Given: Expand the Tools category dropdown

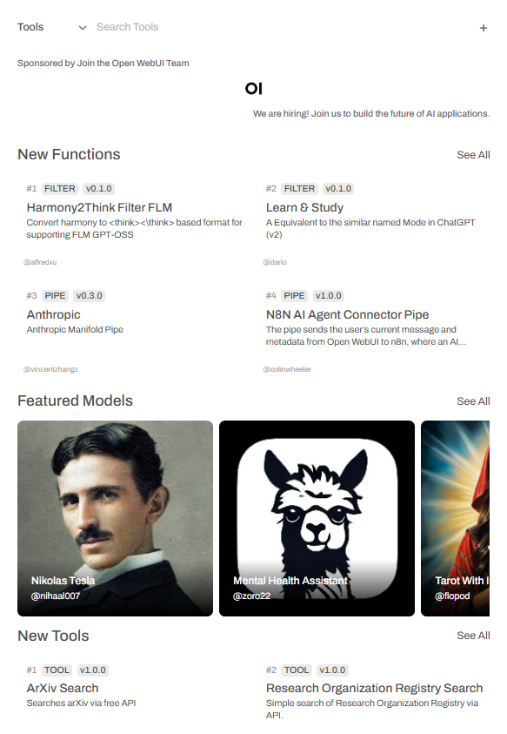Looking at the screenshot, I should coord(51,27).
